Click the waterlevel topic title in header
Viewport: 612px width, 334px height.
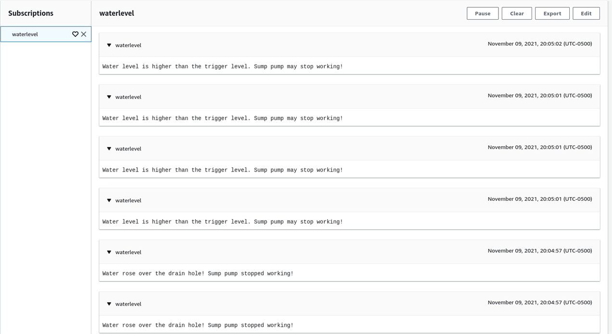coord(117,13)
